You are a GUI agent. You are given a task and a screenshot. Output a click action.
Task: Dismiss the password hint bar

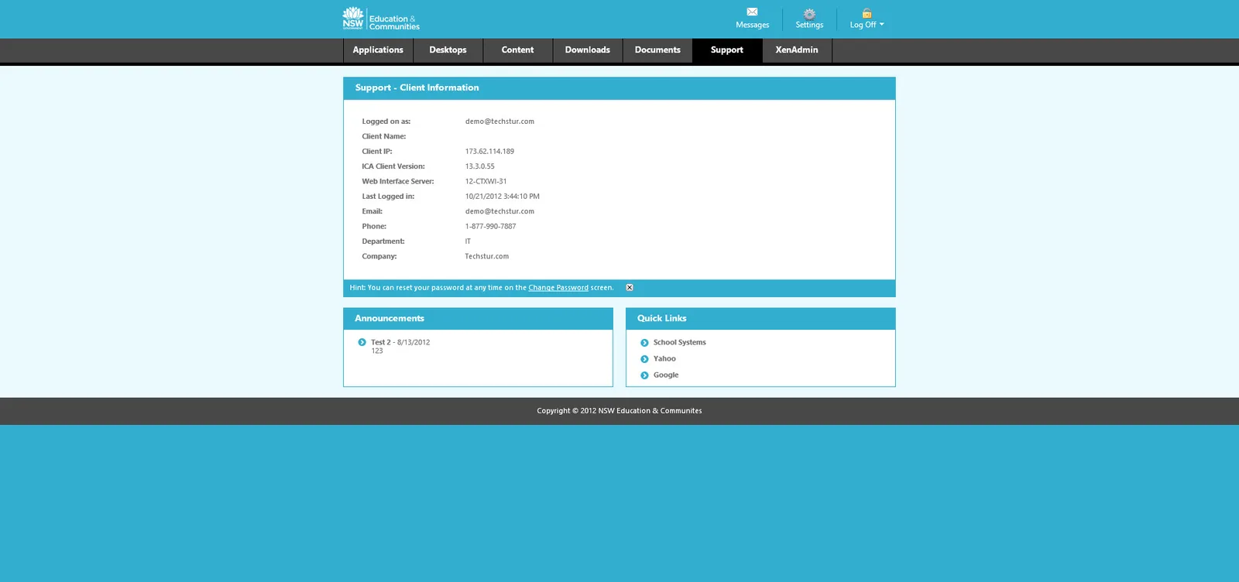[630, 288]
